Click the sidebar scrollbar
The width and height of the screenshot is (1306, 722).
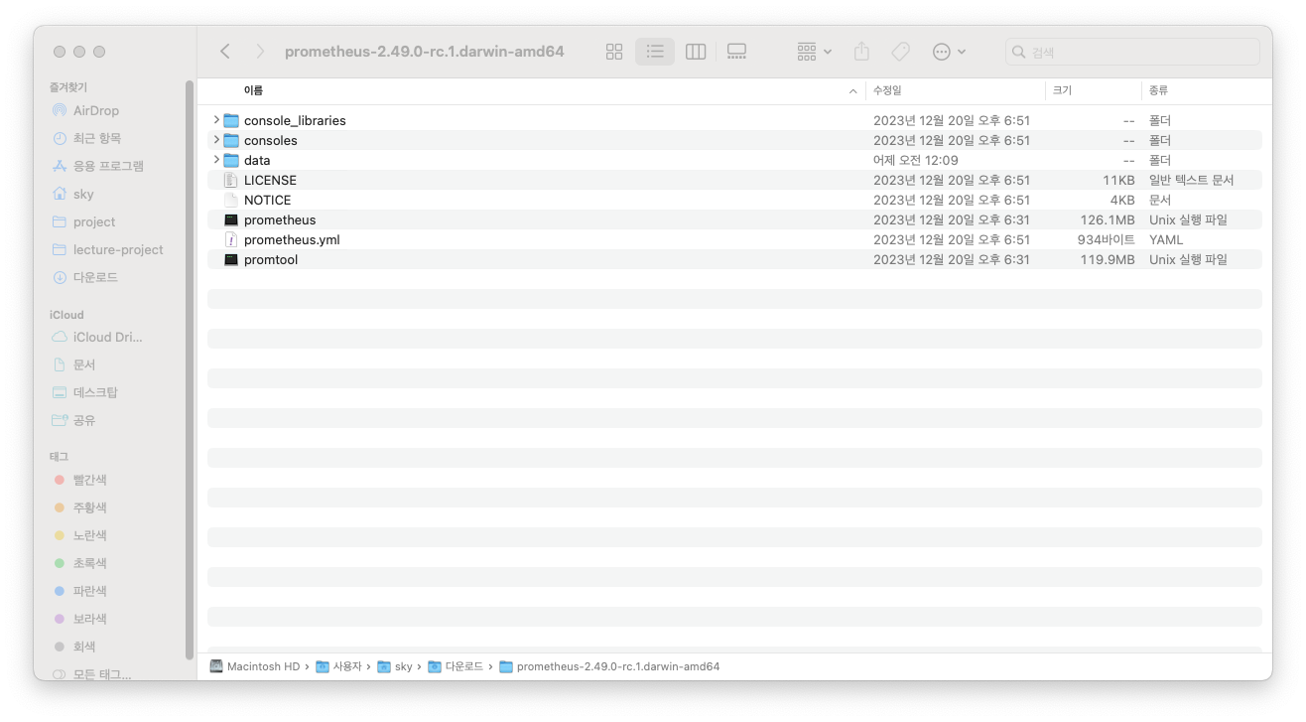click(189, 369)
